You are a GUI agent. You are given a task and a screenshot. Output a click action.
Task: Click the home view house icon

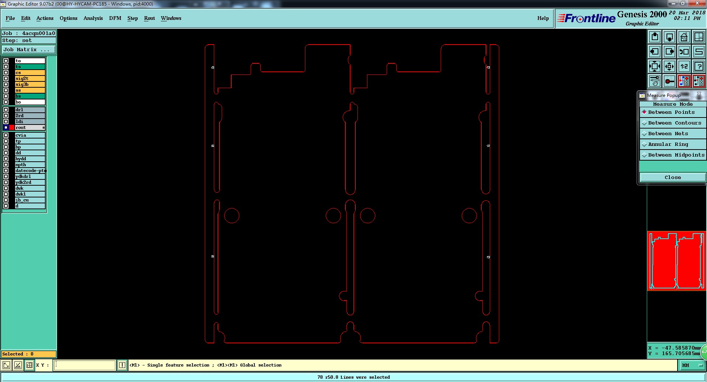pos(684,37)
